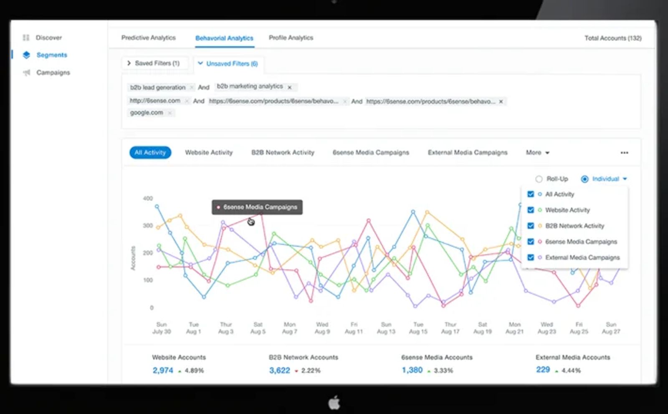Click B2B Network Accounts value 3,622
This screenshot has width=668, height=414.
click(279, 370)
